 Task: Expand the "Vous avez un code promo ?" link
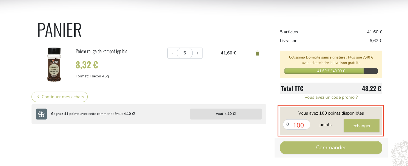[x=331, y=97]
